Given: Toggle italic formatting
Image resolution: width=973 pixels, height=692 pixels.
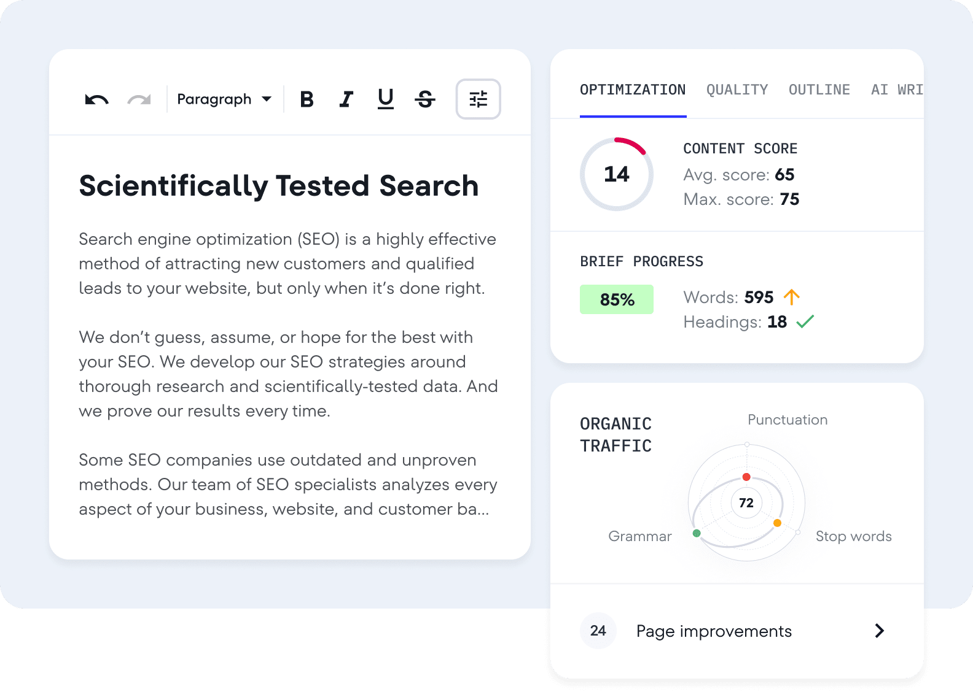Looking at the screenshot, I should [346, 99].
